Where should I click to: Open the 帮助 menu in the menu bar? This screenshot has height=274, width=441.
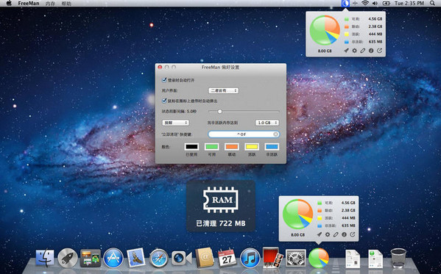pos(66,4)
